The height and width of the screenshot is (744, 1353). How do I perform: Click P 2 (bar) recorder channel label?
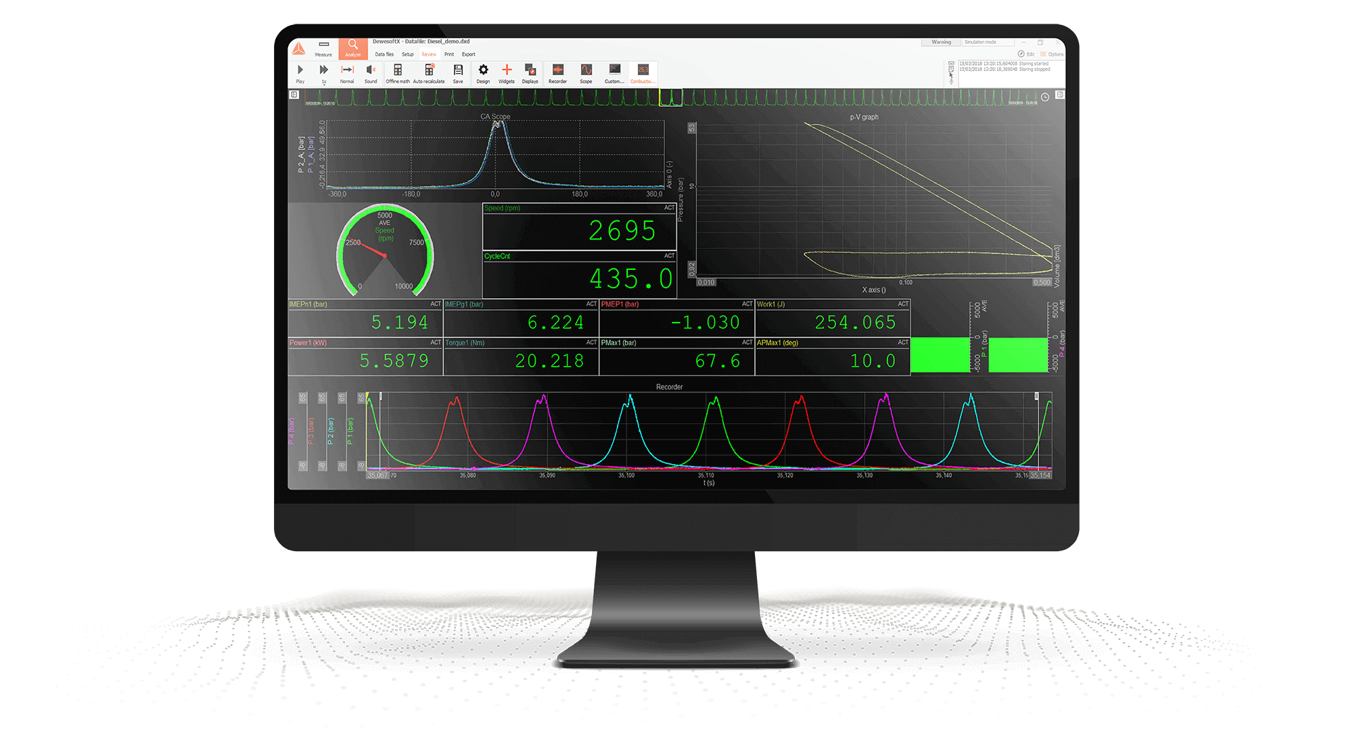(331, 431)
